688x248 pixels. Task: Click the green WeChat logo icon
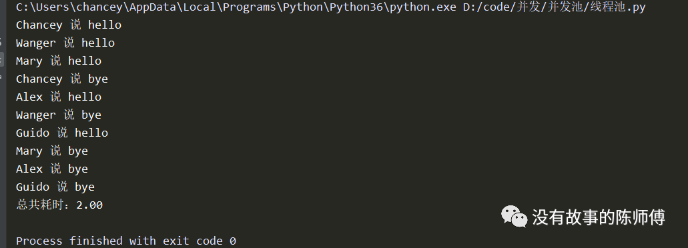(514, 217)
